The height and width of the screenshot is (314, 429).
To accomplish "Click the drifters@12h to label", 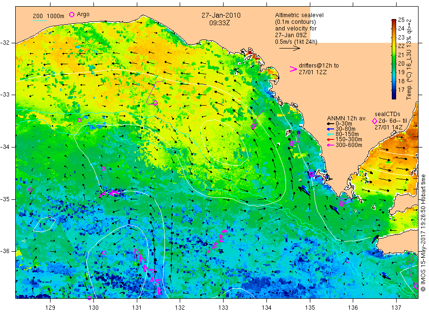I will click(319, 66).
